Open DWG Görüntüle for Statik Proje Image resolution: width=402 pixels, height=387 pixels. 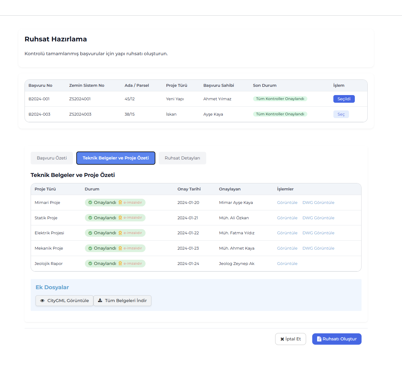(318, 218)
